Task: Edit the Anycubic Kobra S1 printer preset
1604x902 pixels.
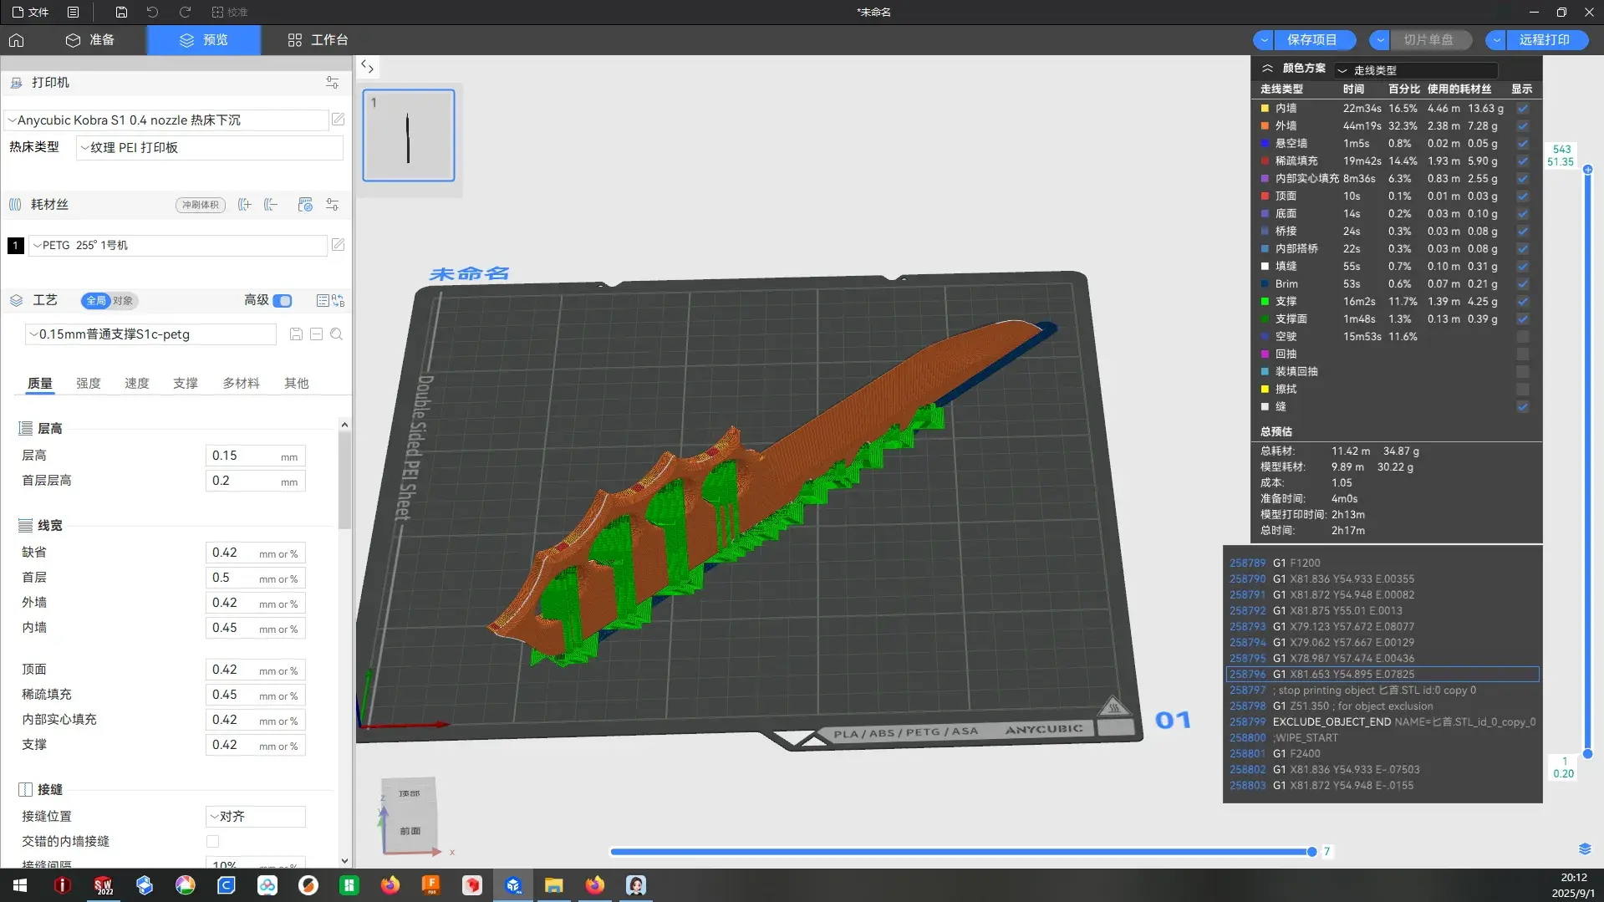Action: (338, 120)
